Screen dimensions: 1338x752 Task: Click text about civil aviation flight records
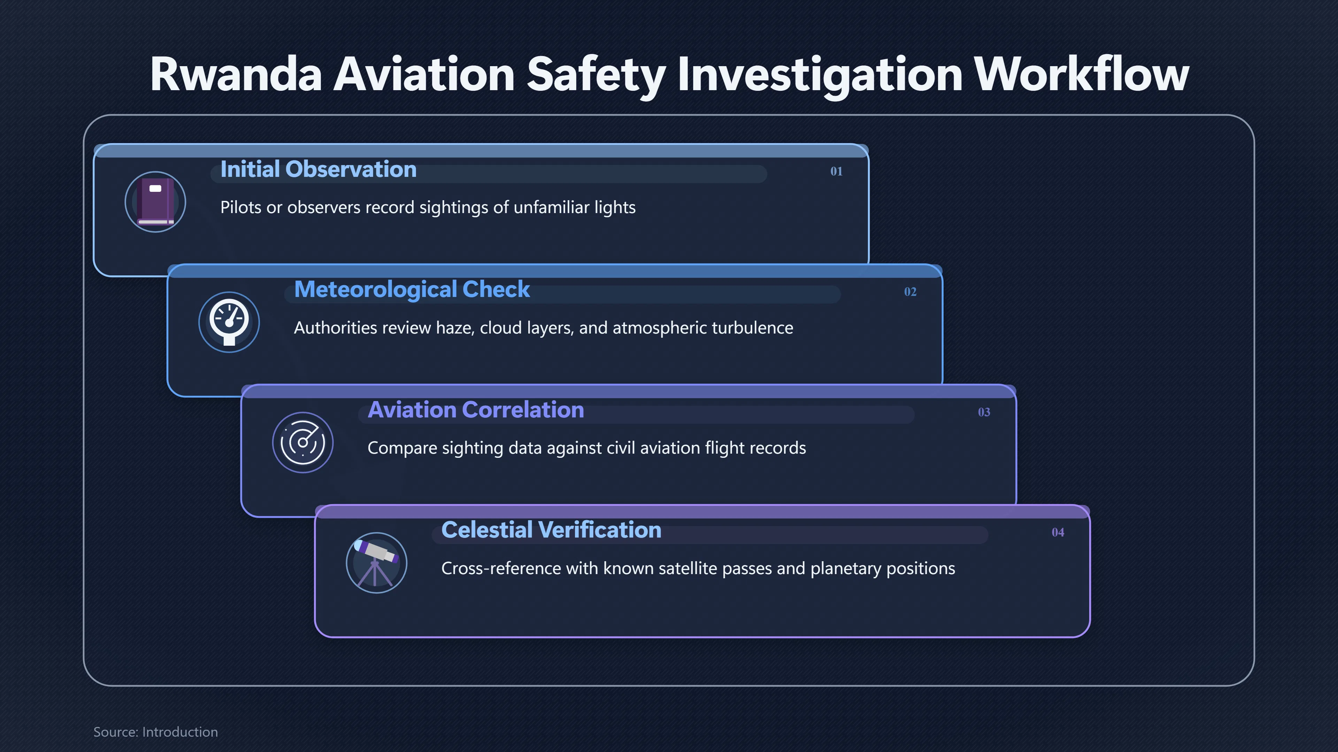click(x=587, y=448)
